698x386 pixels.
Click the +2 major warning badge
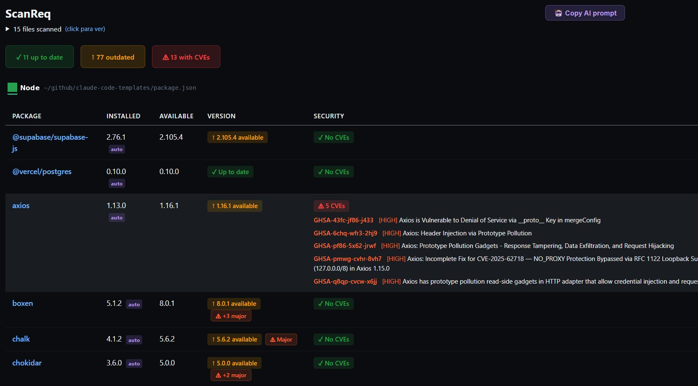click(231, 375)
